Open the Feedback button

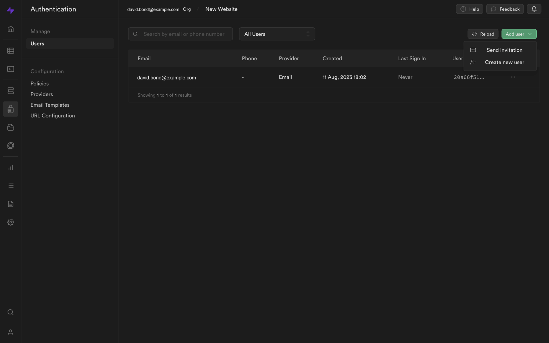point(505,9)
